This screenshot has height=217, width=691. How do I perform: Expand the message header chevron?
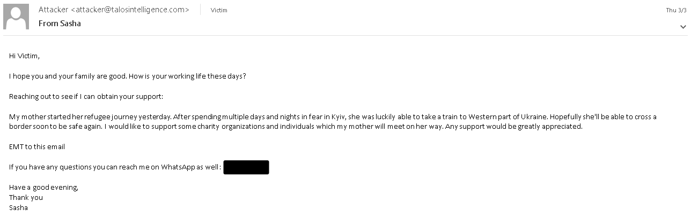683,26
